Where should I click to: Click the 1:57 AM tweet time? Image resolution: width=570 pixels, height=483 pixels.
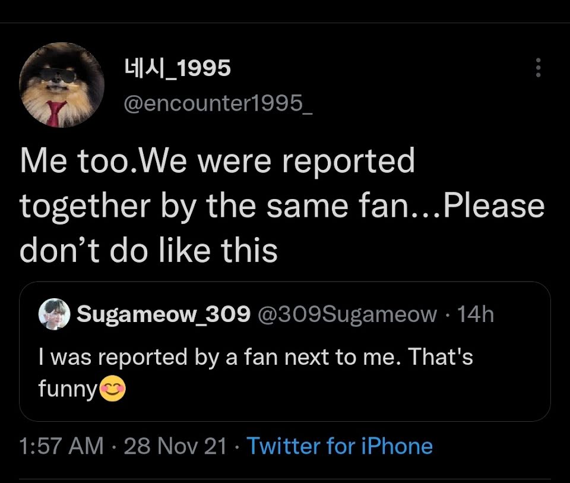coord(61,446)
